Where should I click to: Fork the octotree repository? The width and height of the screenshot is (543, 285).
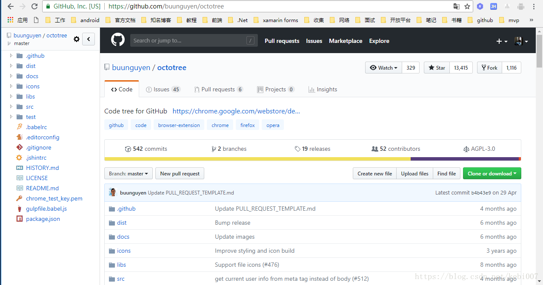coord(489,68)
